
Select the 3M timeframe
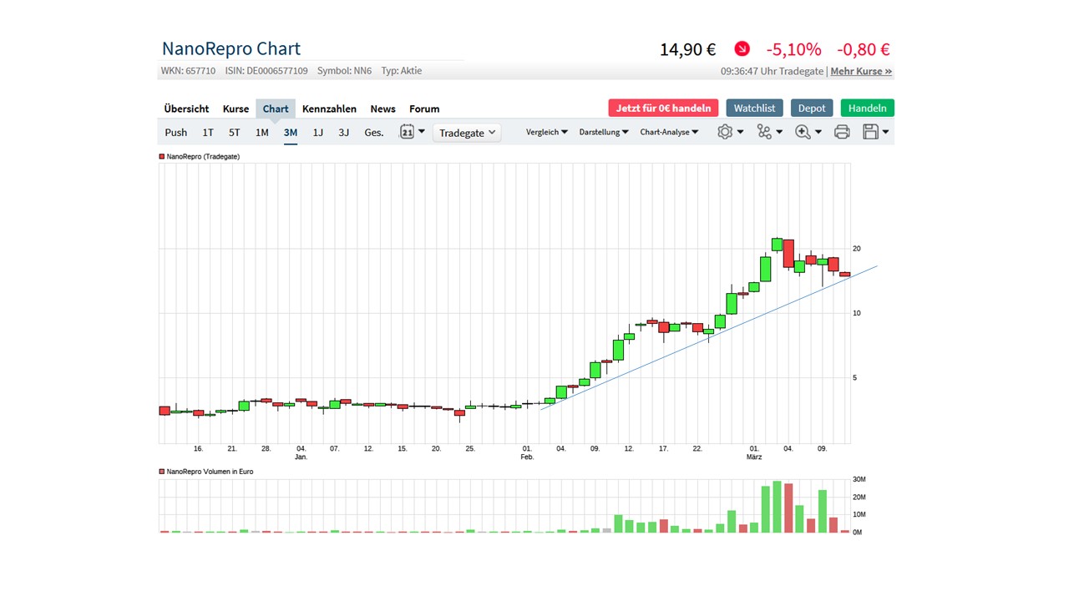291,132
